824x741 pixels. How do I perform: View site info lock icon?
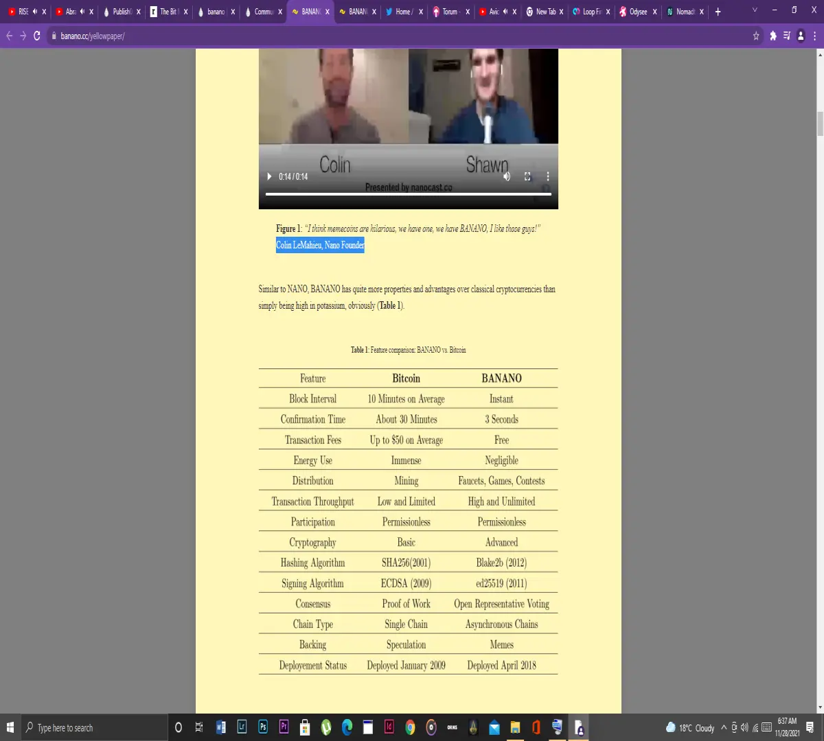[53, 36]
